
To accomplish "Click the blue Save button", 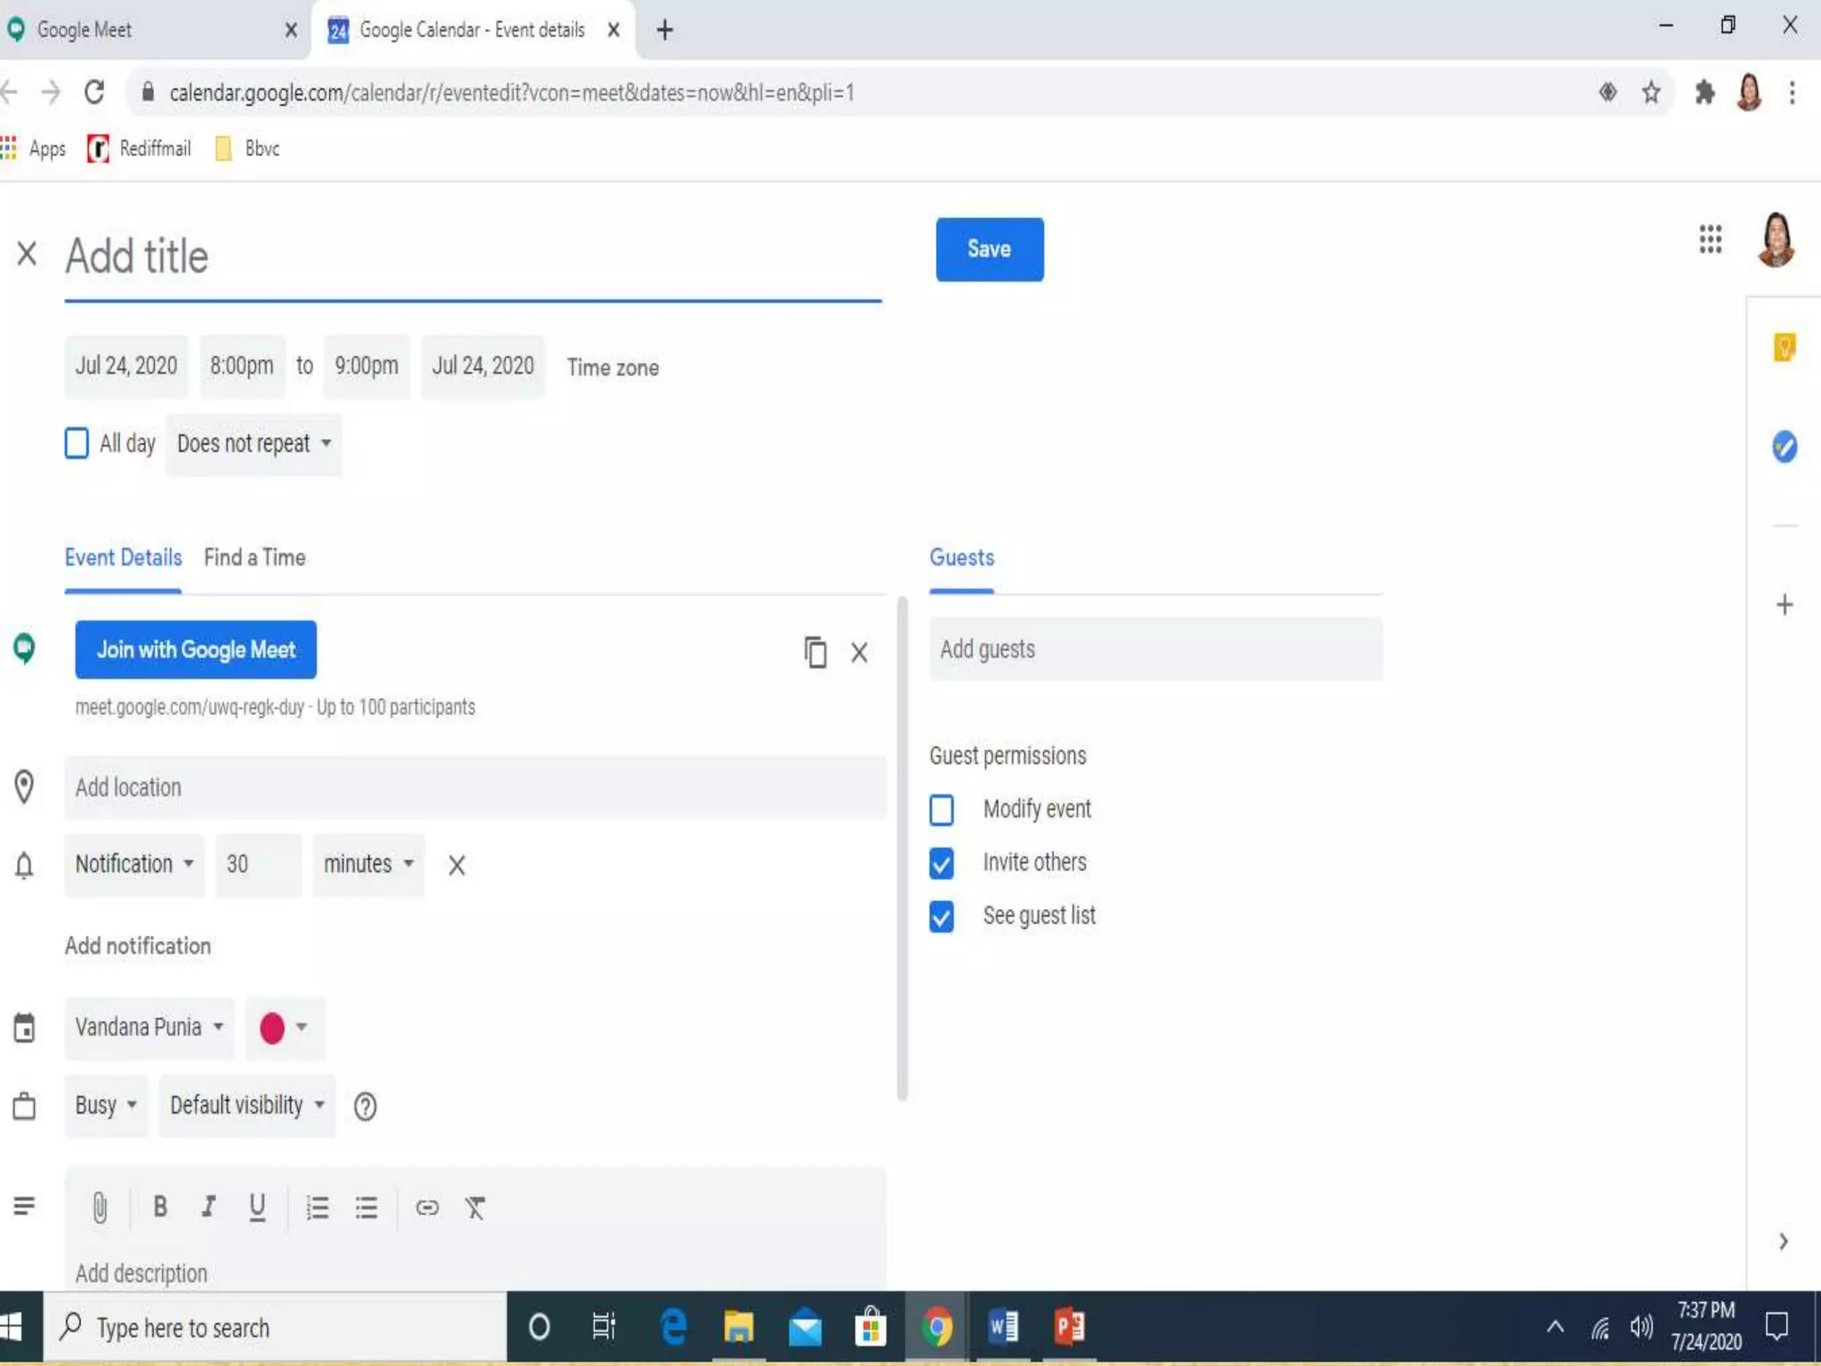I will coord(989,249).
